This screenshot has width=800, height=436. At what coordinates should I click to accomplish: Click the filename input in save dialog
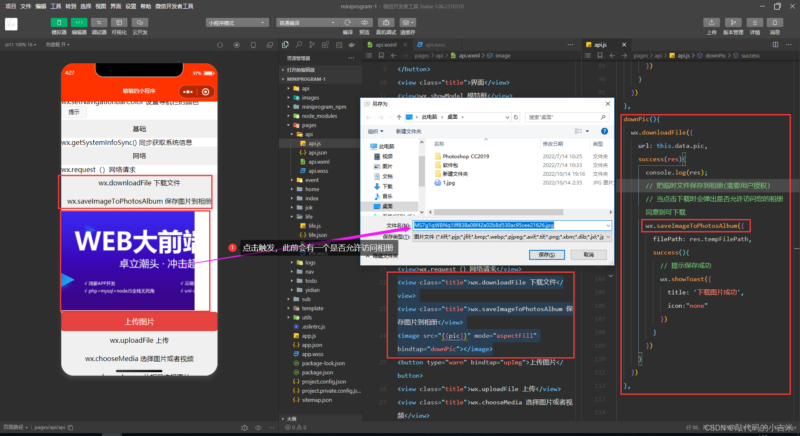point(512,225)
